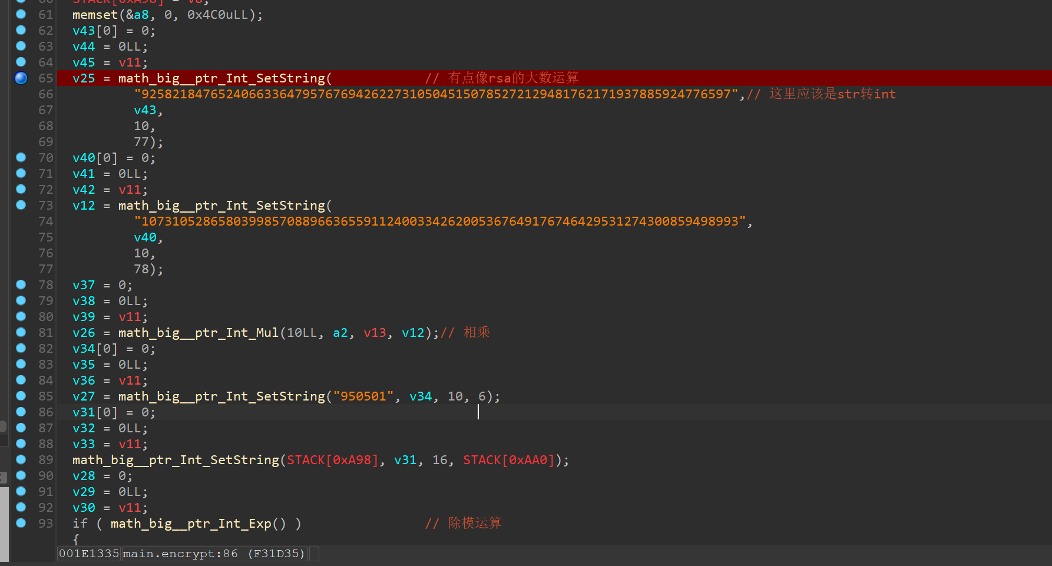Select the math_big__ptr_Int_Exp function call
The width and height of the screenshot is (1052, 566).
[x=190, y=524]
